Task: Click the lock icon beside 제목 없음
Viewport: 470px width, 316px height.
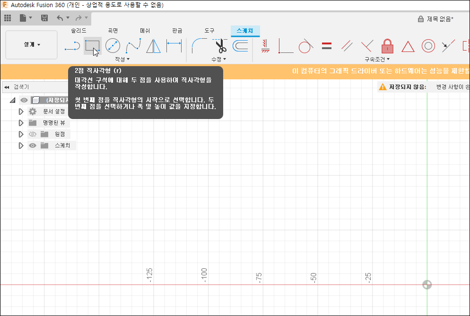Action: 420,19
